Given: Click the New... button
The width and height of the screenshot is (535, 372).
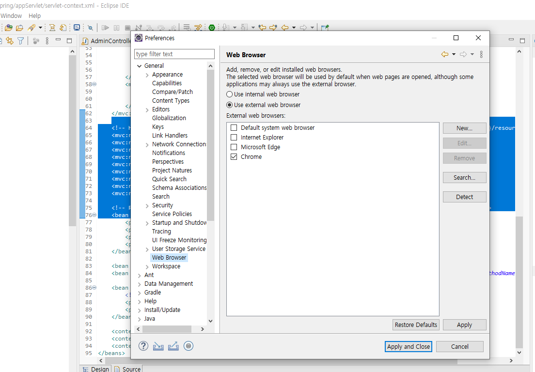Looking at the screenshot, I should pyautogui.click(x=464, y=128).
